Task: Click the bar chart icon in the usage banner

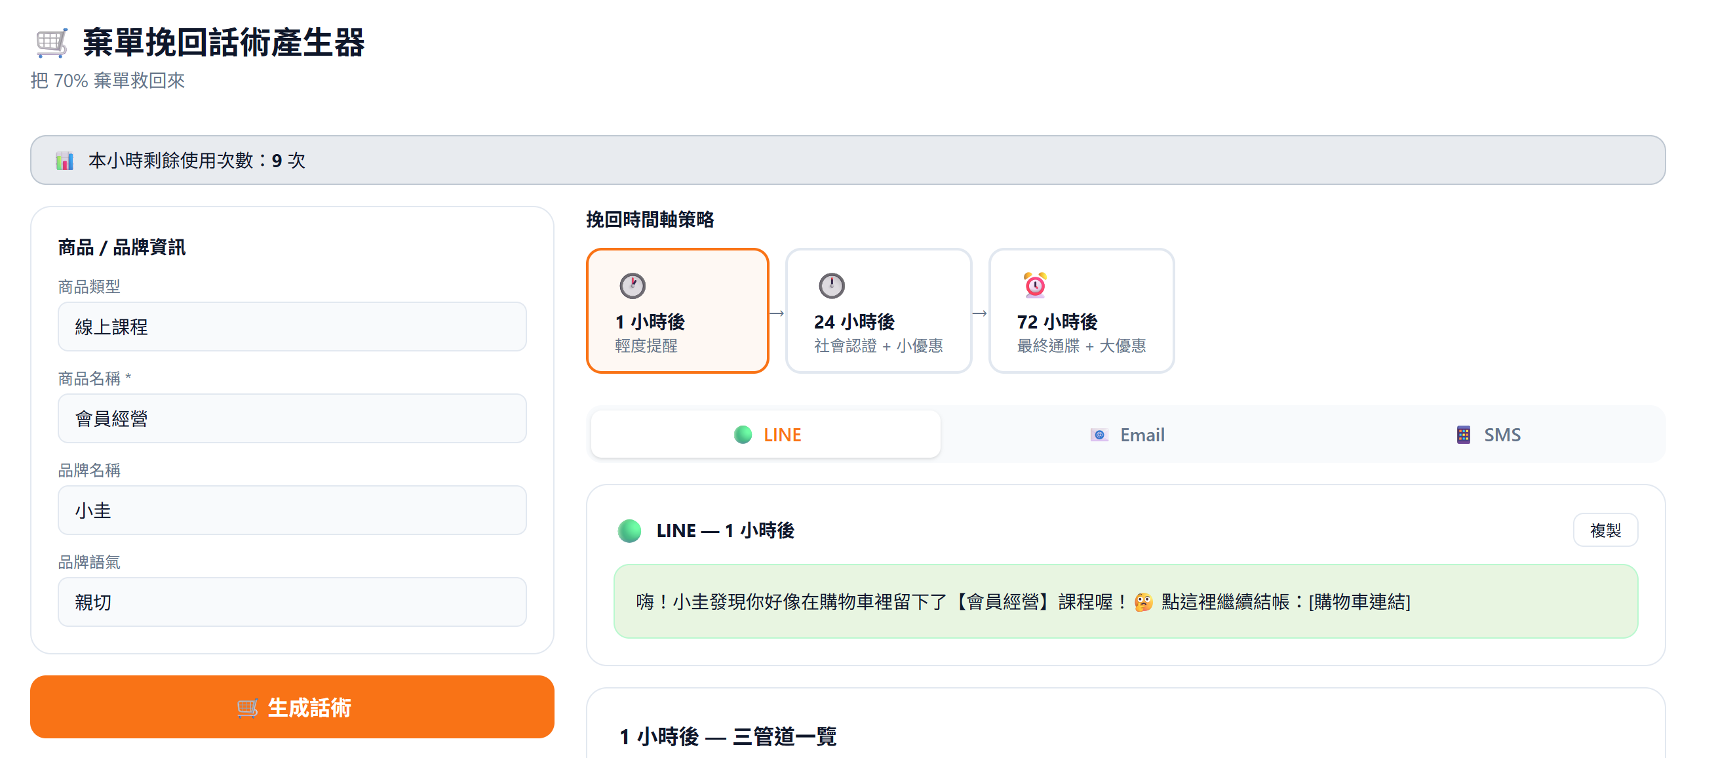Action: click(64, 161)
